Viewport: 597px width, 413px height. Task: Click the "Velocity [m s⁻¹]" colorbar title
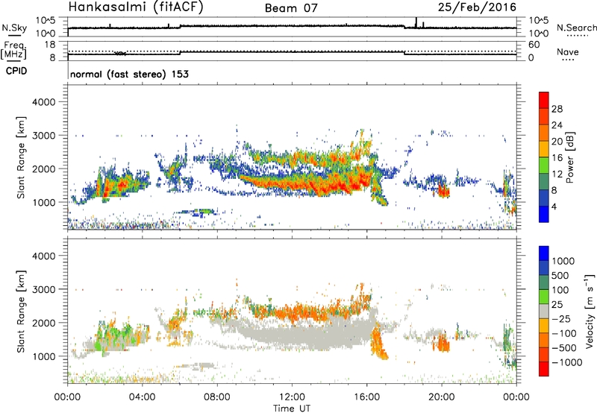pyautogui.click(x=590, y=311)
